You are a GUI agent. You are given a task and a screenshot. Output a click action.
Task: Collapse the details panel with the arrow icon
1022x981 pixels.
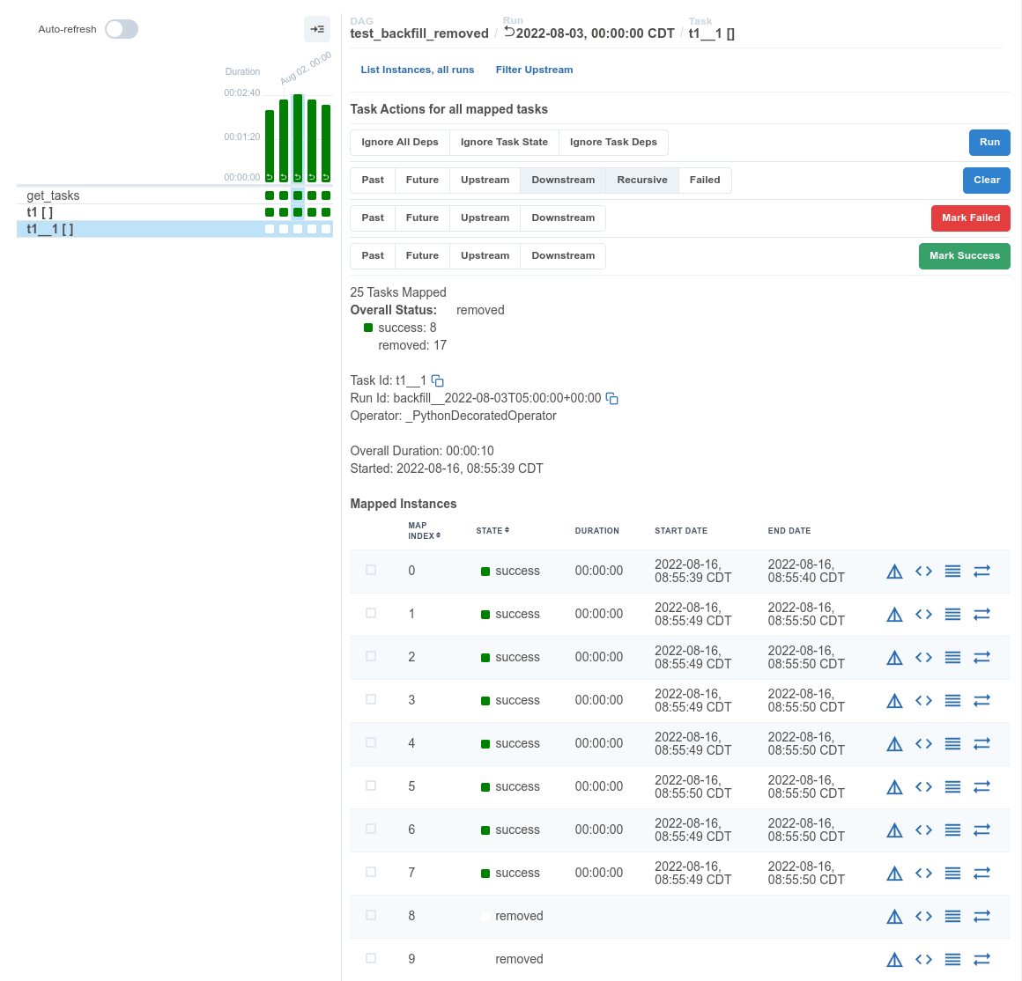click(x=317, y=29)
